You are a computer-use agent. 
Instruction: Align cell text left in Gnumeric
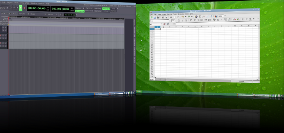click(x=191, y=20)
